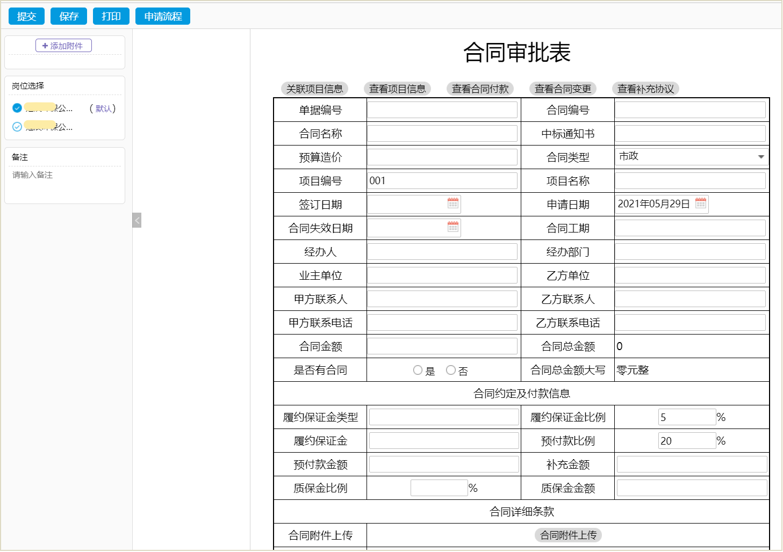Image resolution: width=783 pixels, height=552 pixels.
Task: Select the default checked post option
Action: tap(17, 108)
